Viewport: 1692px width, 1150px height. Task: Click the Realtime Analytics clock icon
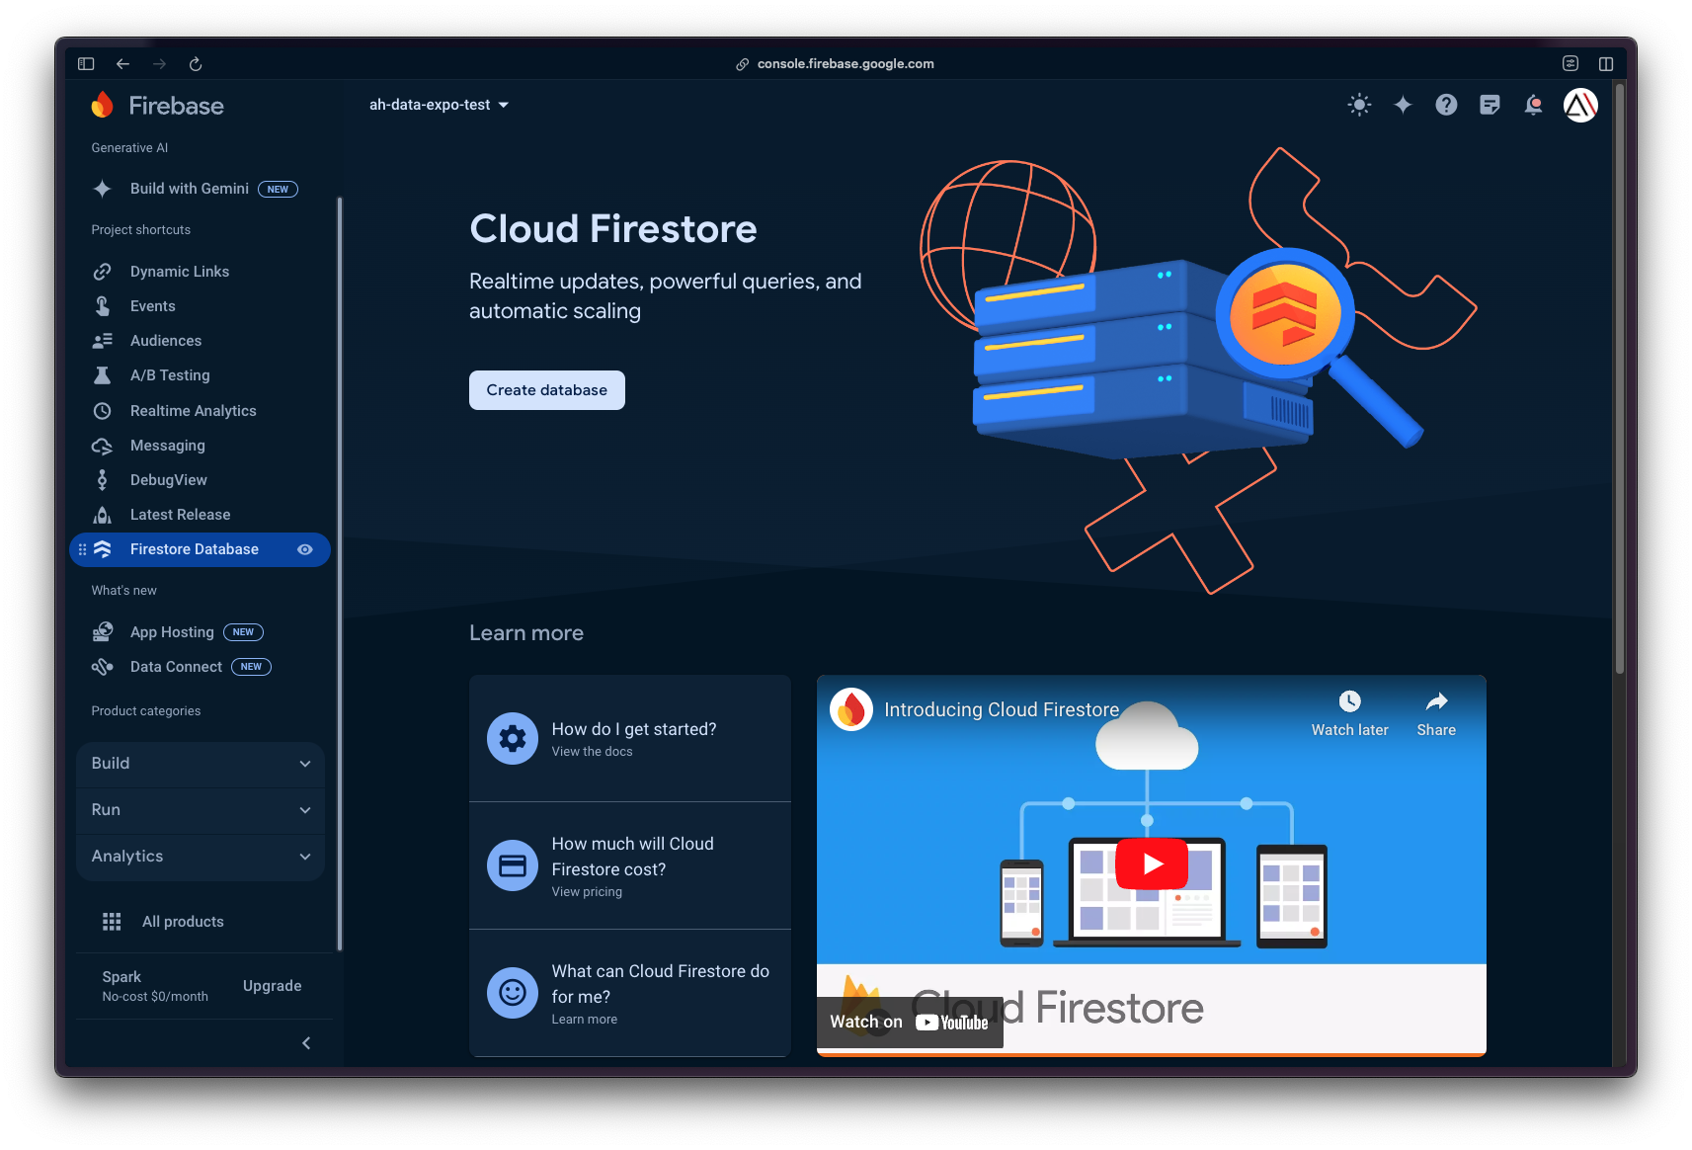coord(102,411)
